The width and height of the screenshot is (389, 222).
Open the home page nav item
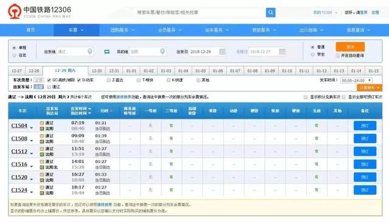click(x=31, y=30)
